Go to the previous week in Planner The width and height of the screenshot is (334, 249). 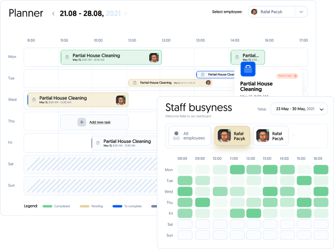(x=53, y=13)
